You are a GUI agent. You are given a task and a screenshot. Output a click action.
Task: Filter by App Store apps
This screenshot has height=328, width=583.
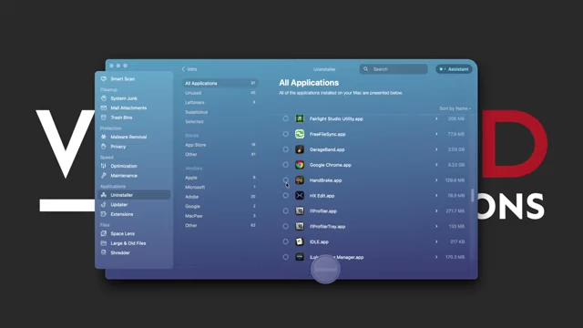tap(220, 145)
